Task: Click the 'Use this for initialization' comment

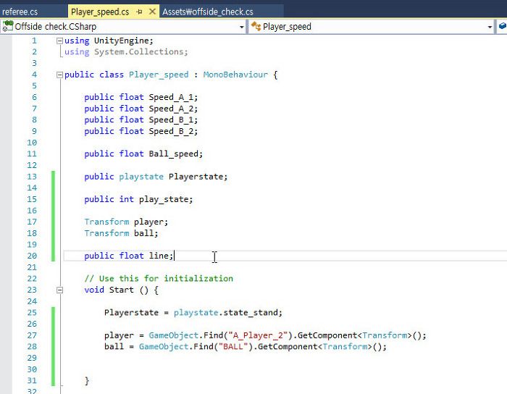Action: click(x=159, y=279)
